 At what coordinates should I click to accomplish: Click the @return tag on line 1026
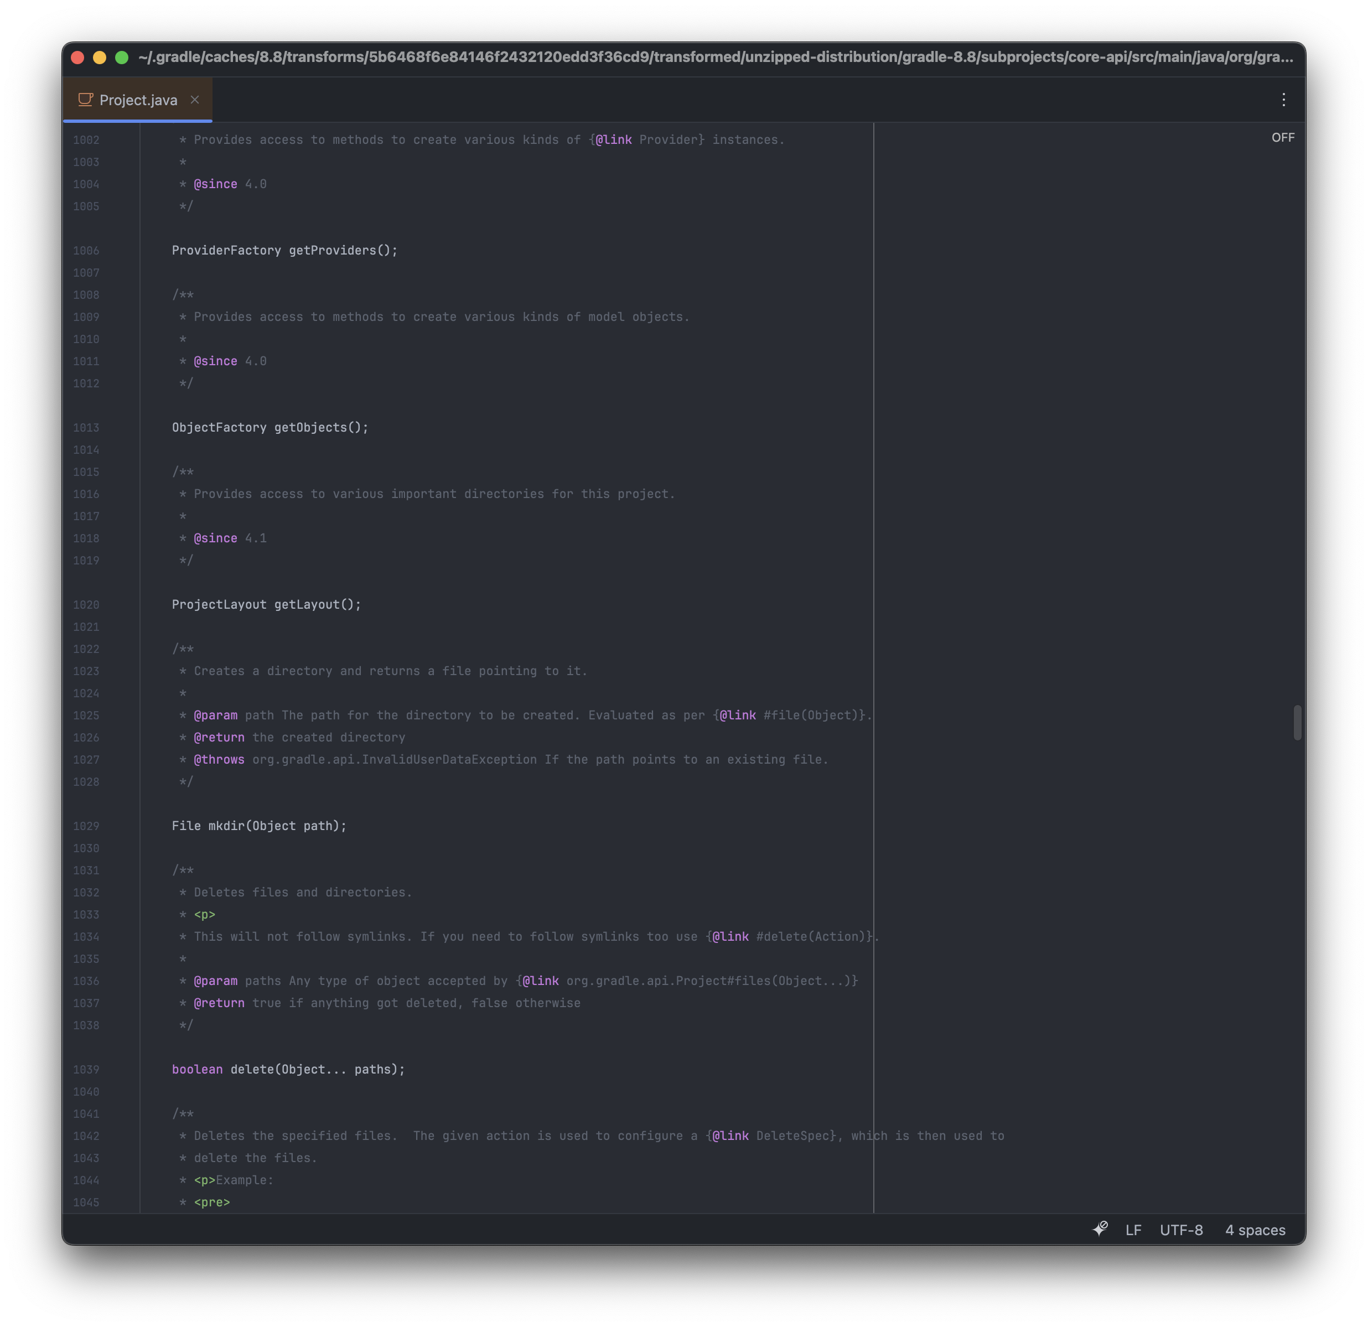[x=219, y=737]
